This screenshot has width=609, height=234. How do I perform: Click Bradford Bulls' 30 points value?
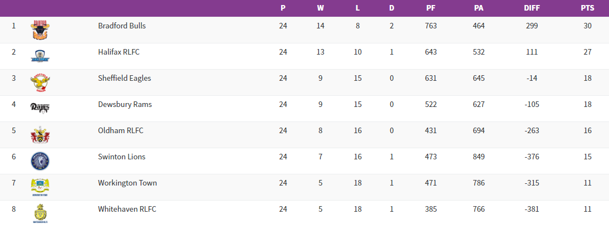tap(587, 26)
